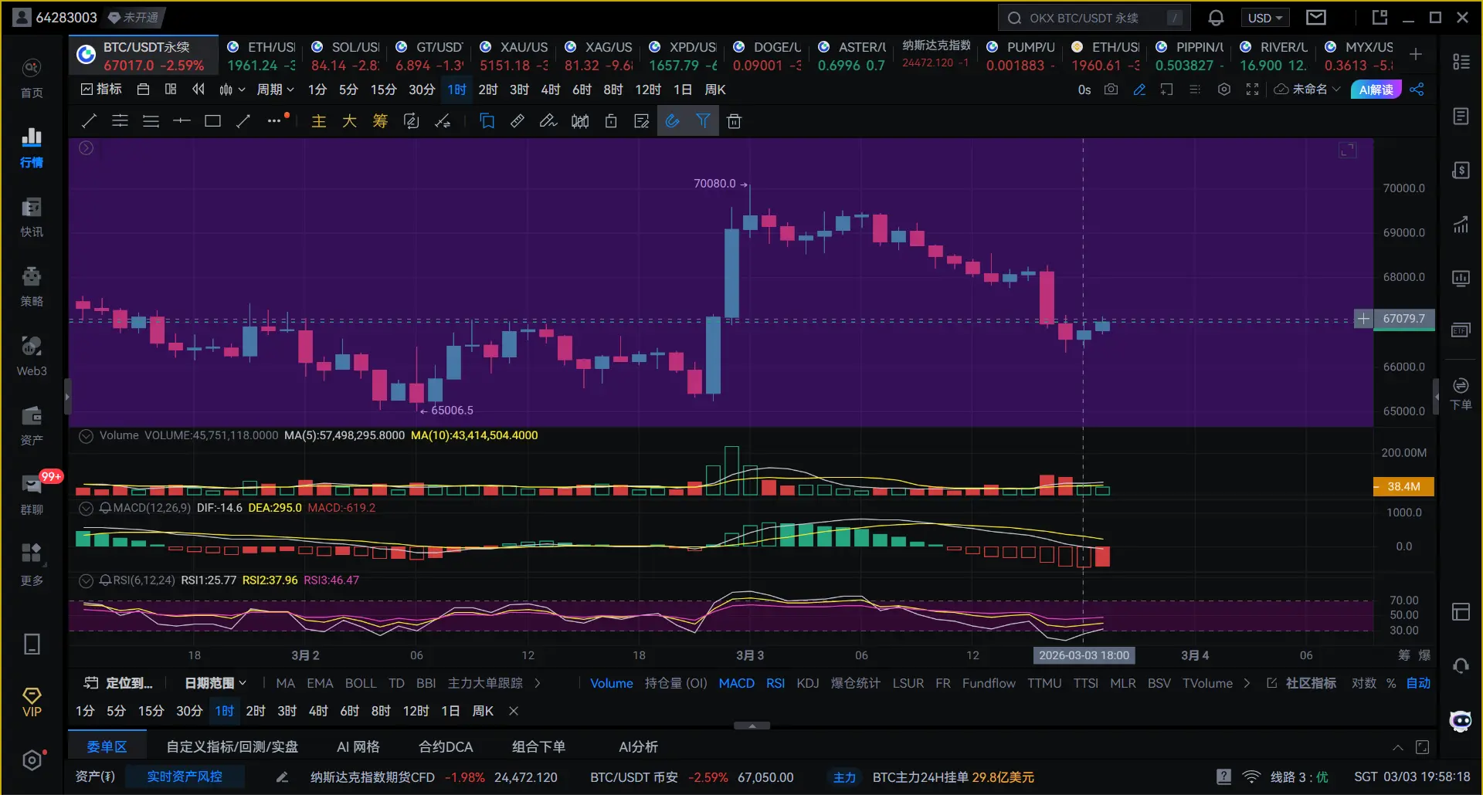This screenshot has width=1483, height=795.
Task: Toggle the 持仓量 (OI) sub-indicator
Action: point(676,683)
